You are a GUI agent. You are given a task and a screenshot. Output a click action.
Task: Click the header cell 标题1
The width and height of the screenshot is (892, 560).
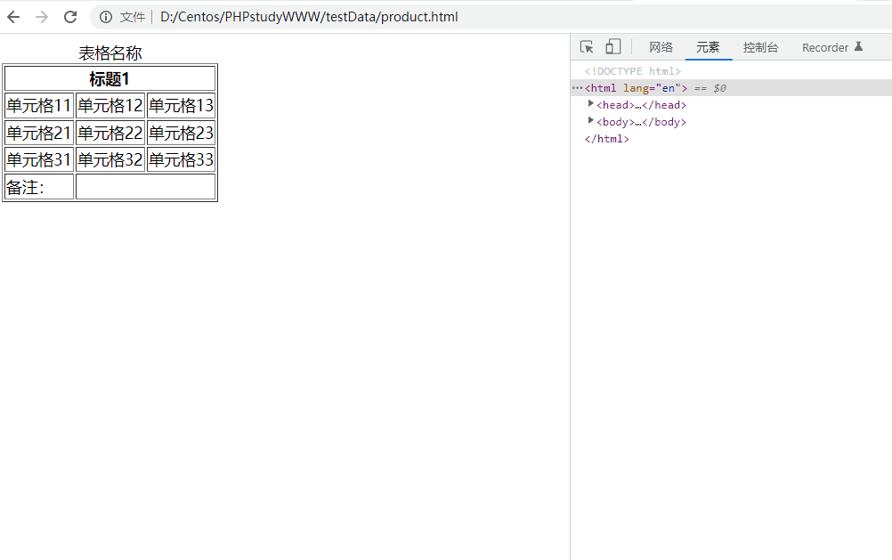(109, 78)
